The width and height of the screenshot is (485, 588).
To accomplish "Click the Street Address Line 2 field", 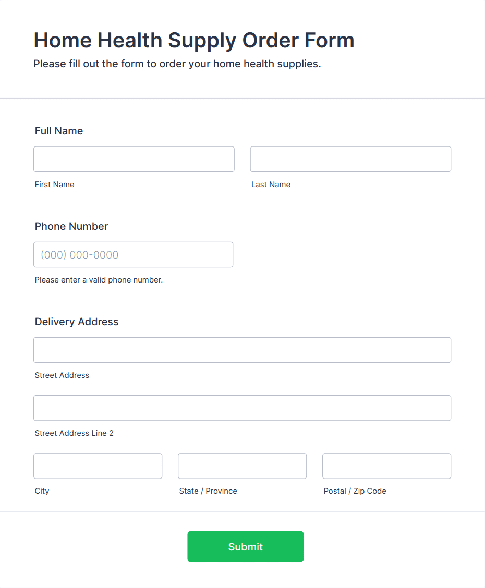I will pyautogui.click(x=242, y=408).
